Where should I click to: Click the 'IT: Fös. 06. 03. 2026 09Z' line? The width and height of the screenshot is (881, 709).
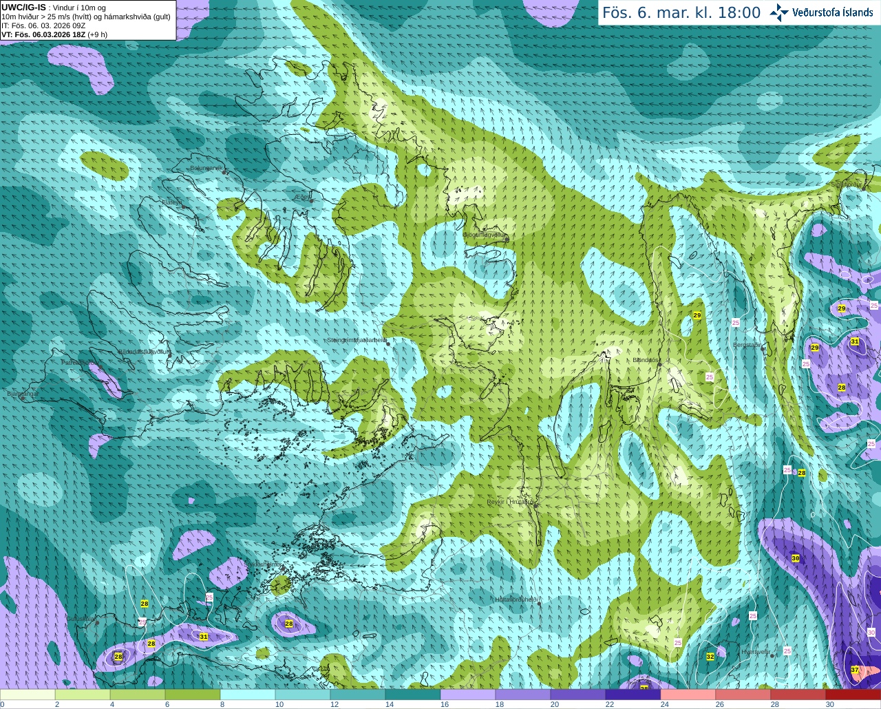tap(43, 25)
